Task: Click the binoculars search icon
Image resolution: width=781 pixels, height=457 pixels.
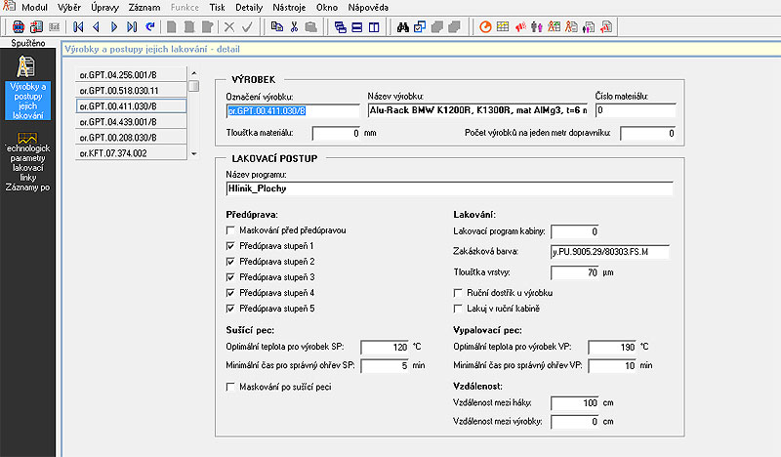Action: coord(403,25)
